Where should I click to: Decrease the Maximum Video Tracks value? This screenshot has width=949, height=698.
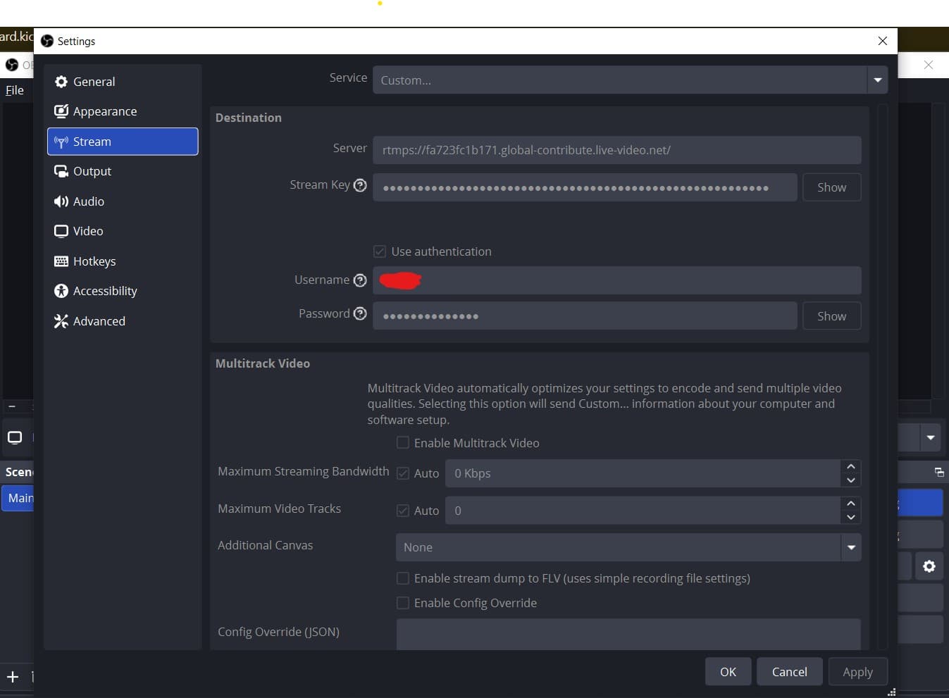[851, 517]
